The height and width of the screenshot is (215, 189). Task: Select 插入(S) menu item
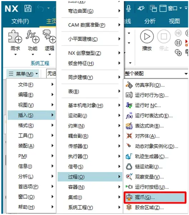coord(31,115)
